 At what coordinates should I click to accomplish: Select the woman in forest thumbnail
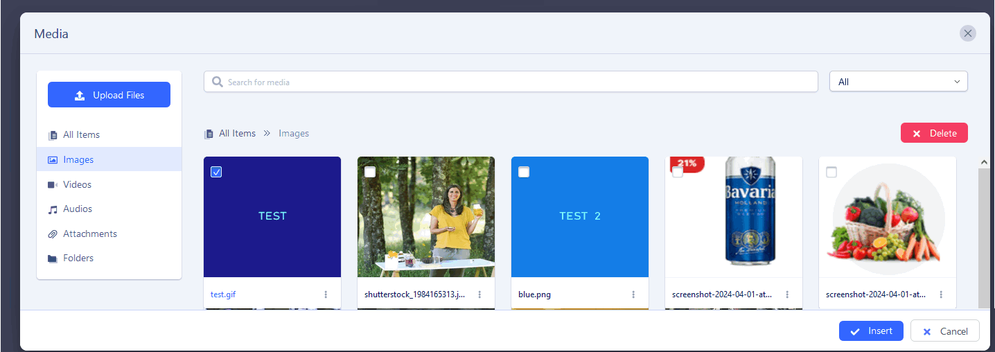(426, 217)
